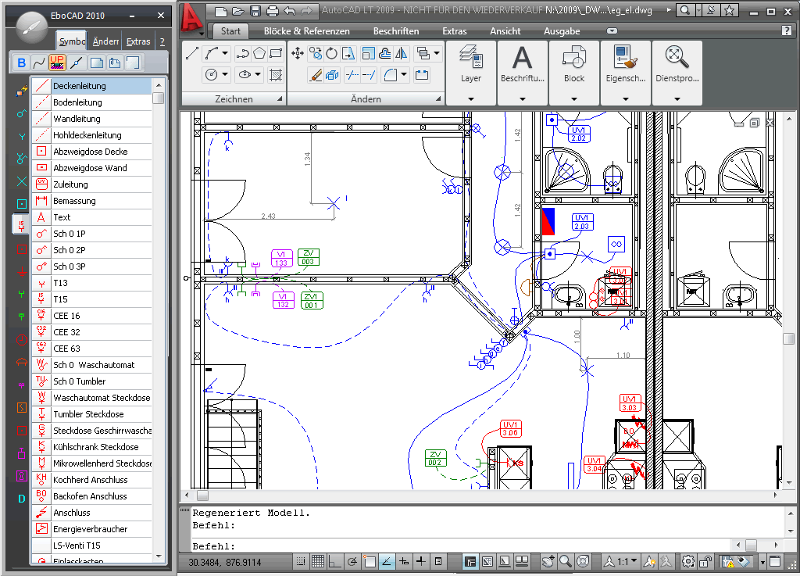Select Kochherd Anschluss from symbol list
Viewport: 800px width, 576px height.
tap(90, 480)
